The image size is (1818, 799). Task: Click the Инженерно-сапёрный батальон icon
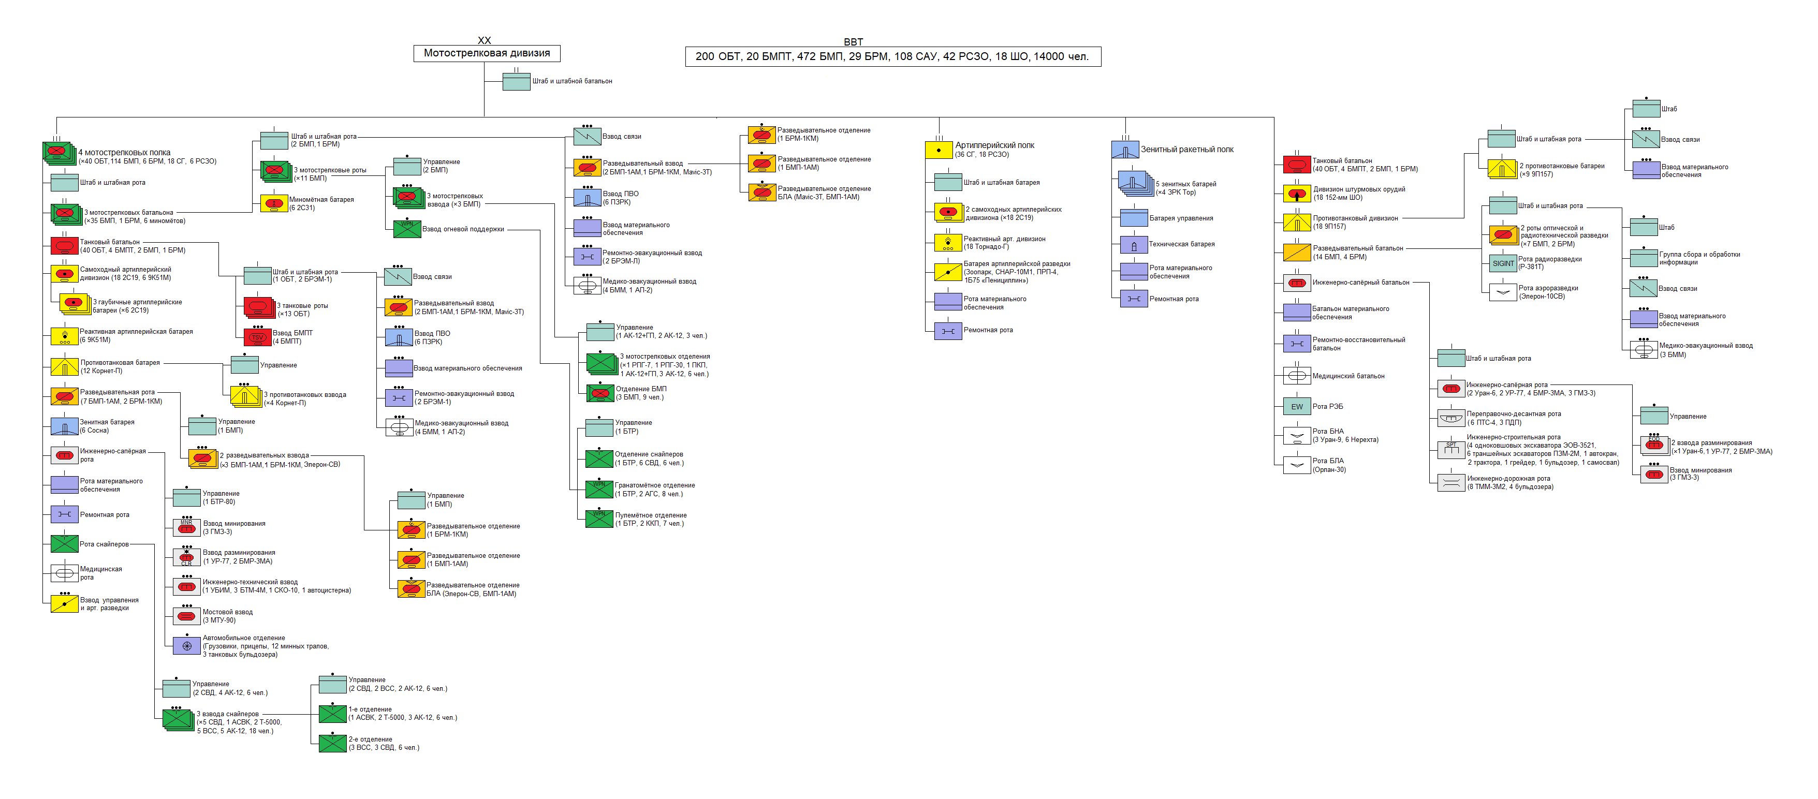(x=1296, y=283)
